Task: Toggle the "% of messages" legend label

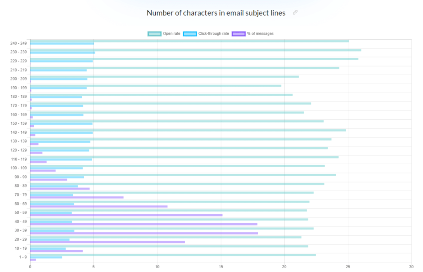Action: (x=260, y=33)
